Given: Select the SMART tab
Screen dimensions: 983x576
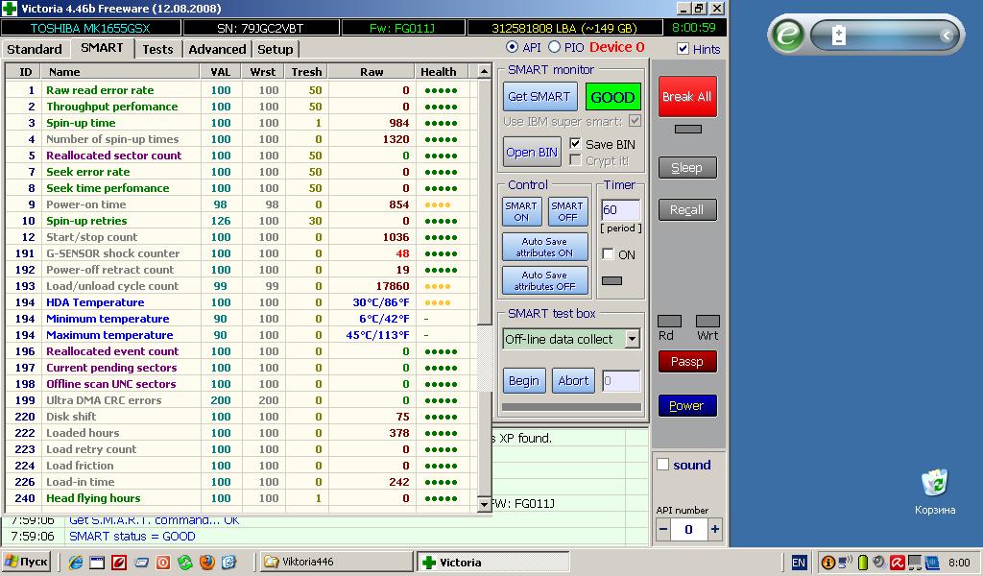Looking at the screenshot, I should click(x=102, y=48).
